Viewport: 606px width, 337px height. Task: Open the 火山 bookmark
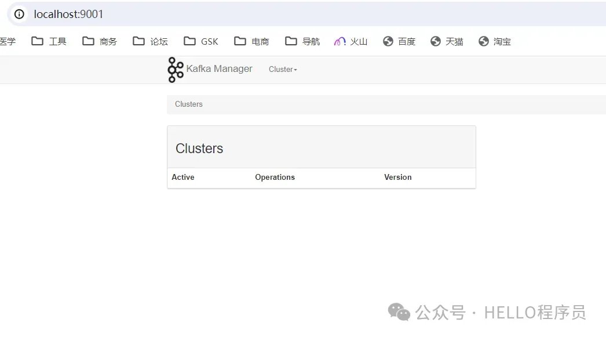pyautogui.click(x=351, y=41)
